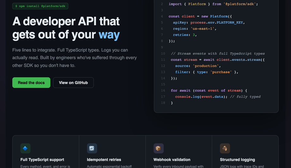Click the 'A developer API that' headline line
The width and height of the screenshot is (291, 168).
[x=66, y=21]
